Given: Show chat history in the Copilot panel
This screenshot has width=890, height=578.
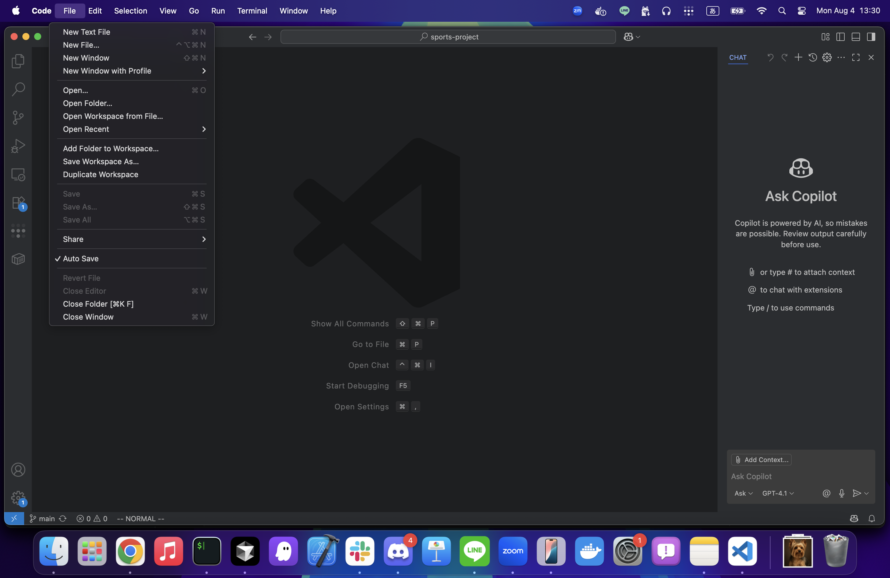Looking at the screenshot, I should 813,58.
